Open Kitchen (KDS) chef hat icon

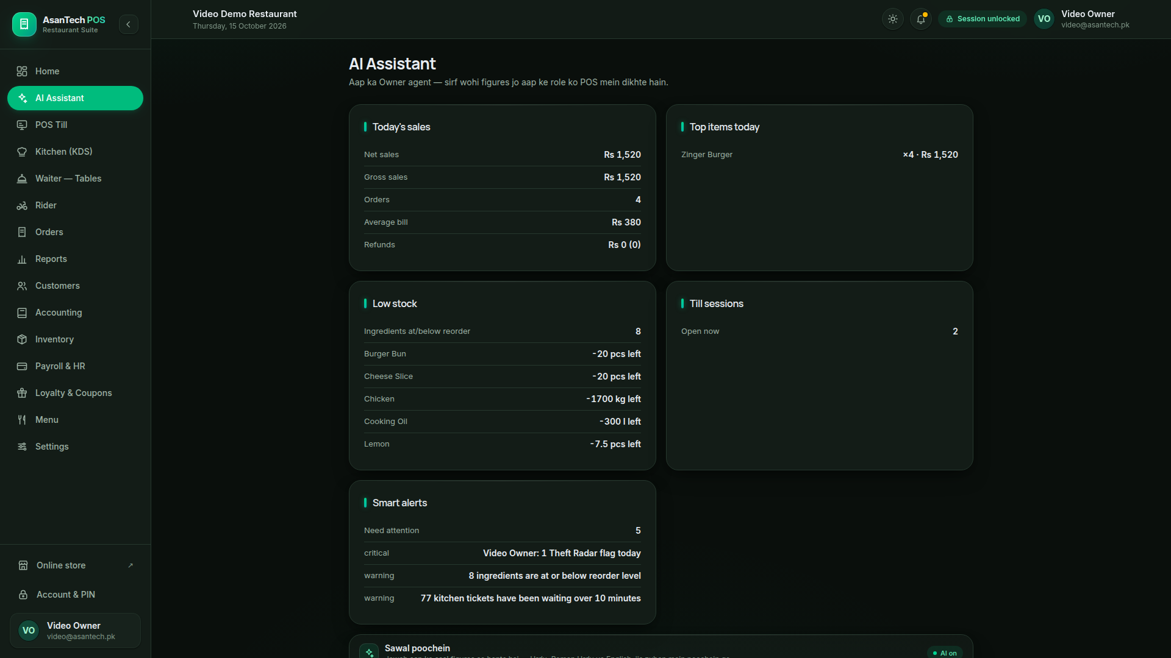click(22, 152)
